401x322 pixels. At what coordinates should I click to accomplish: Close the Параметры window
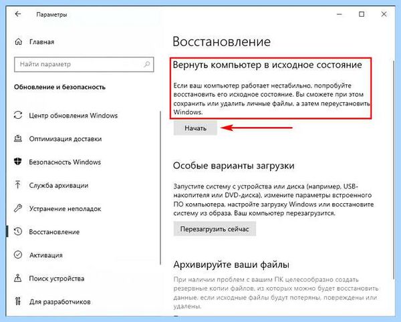click(384, 14)
